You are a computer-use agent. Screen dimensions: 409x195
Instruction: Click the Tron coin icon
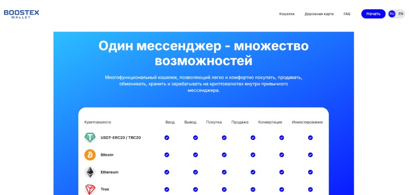90,189
